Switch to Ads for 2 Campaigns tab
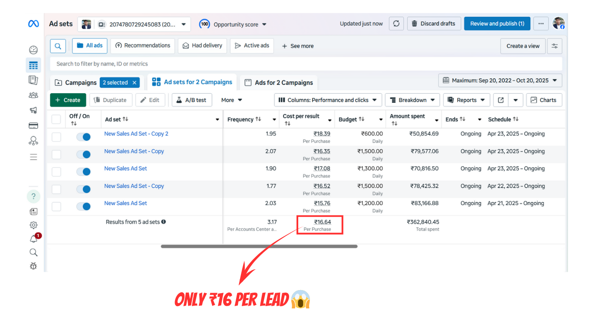The image size is (593, 333). point(279,83)
